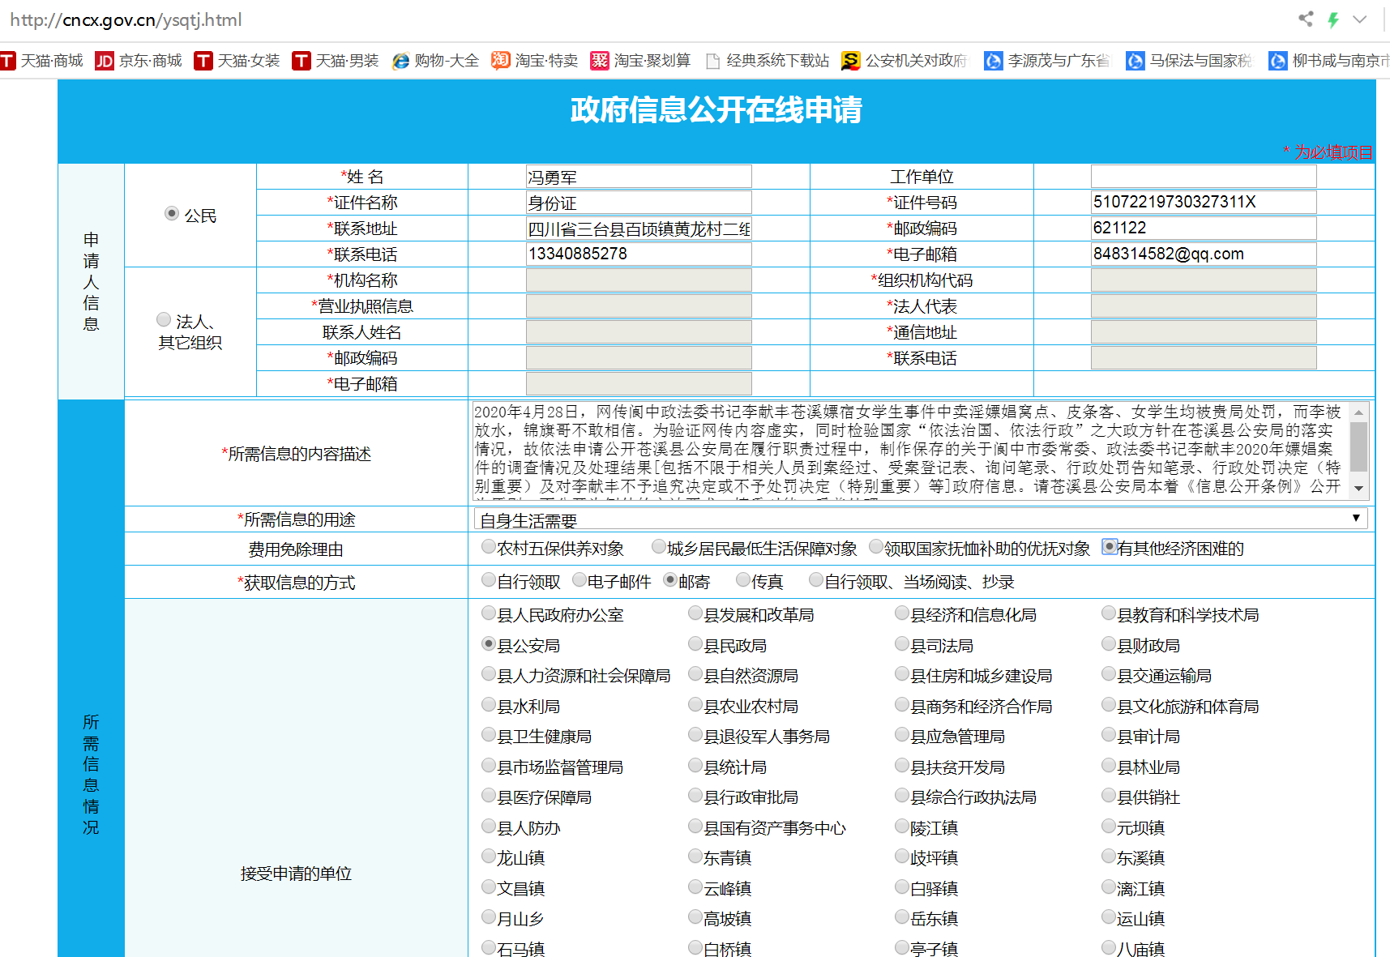Select 领取国家抚恤补助的优抚对象 option
1390x957 pixels.
[x=876, y=546]
